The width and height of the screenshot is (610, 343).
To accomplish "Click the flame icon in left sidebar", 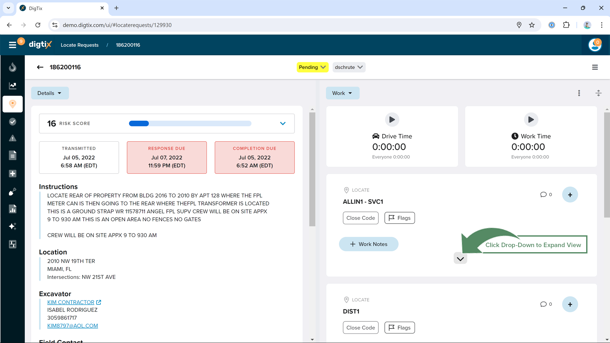I will [x=12, y=67].
